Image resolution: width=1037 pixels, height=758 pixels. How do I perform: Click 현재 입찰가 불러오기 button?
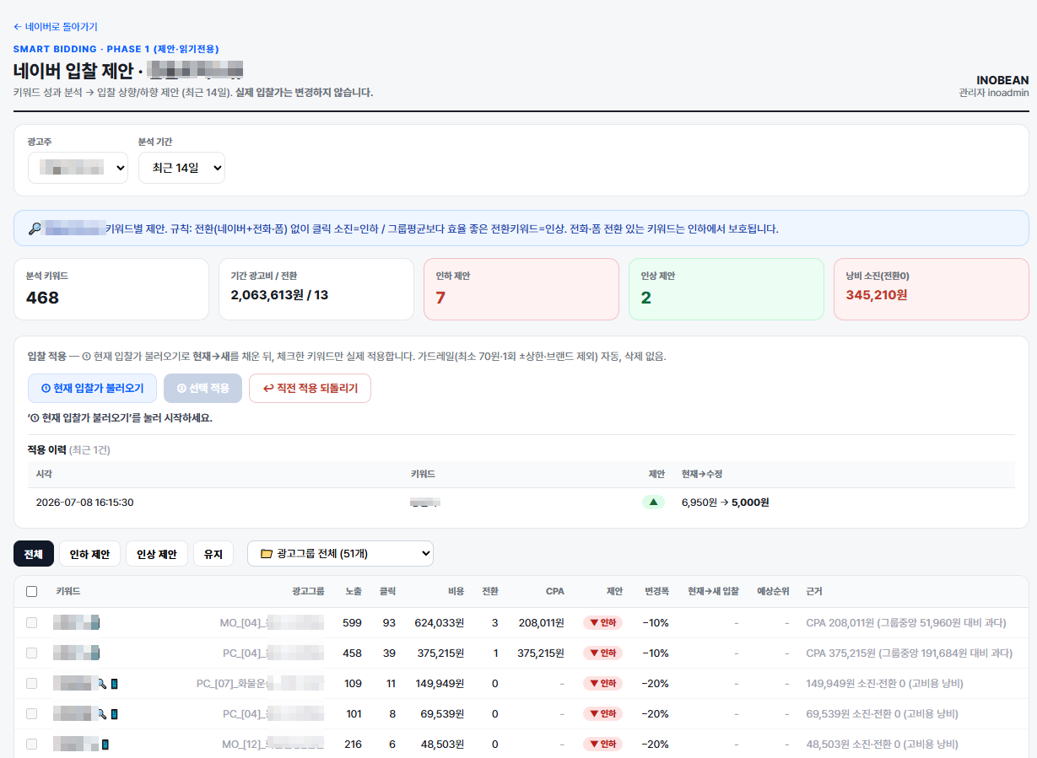click(x=92, y=389)
